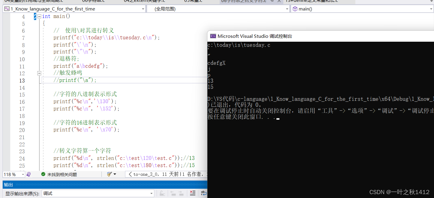Click the line printf("%c\n", '\152');

coord(86,109)
